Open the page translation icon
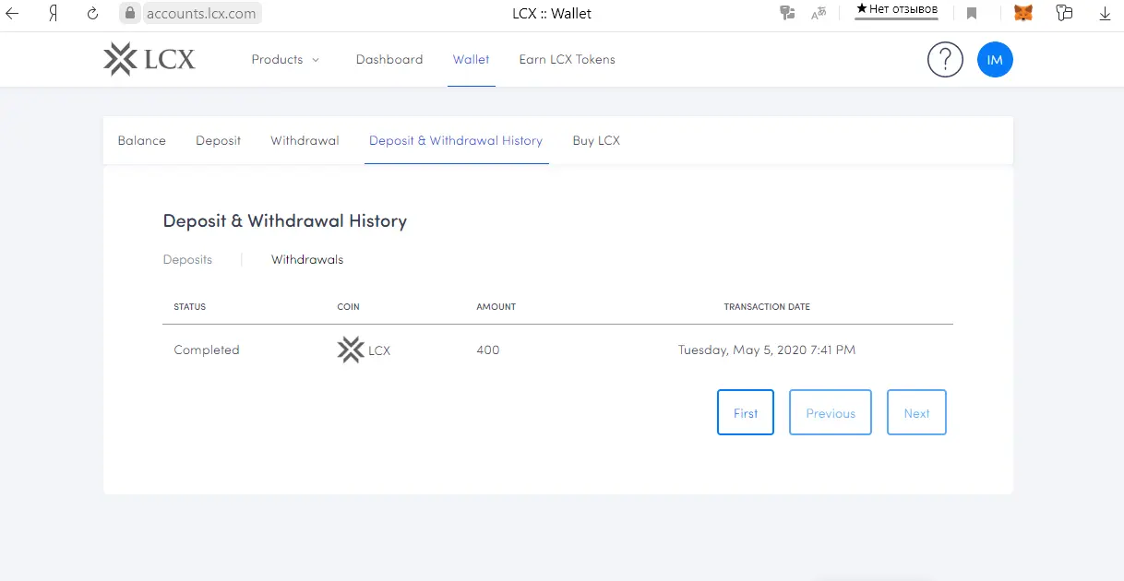The image size is (1124, 581). coord(787,14)
